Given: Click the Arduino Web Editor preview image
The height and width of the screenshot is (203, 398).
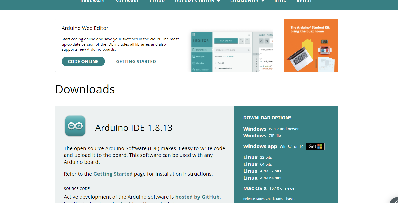Looking at the screenshot, I should tap(232, 52).
